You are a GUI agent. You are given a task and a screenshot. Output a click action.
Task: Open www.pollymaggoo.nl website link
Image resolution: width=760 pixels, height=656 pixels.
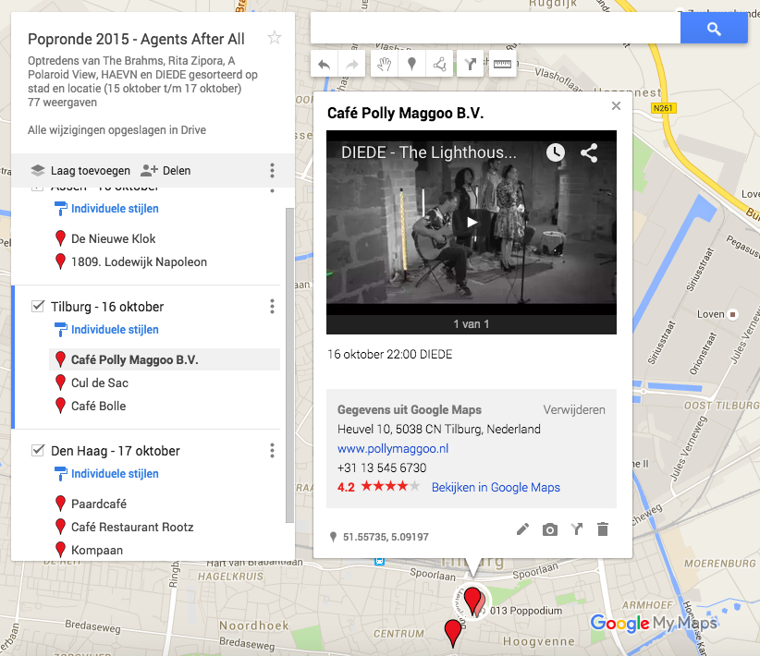pos(393,449)
